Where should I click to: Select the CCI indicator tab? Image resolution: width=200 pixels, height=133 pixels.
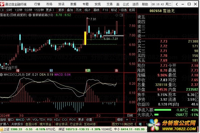pos(64,120)
